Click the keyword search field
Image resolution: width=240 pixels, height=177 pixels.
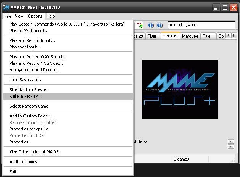tap(202, 25)
